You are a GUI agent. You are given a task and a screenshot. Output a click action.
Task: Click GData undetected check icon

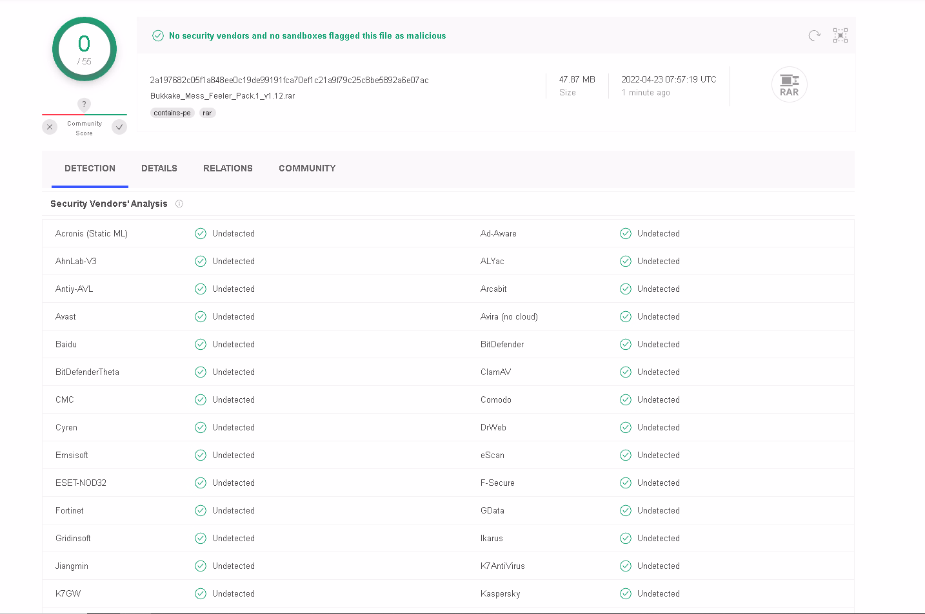(626, 510)
